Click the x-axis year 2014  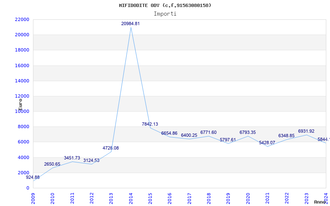pyautogui.click(x=131, y=199)
